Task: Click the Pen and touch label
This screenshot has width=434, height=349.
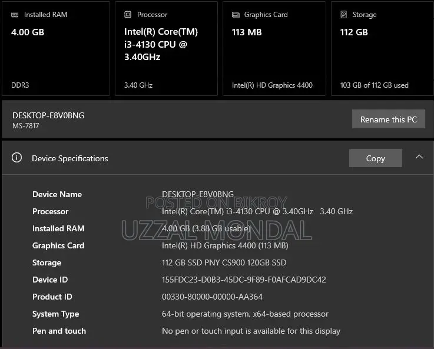Action: [x=59, y=331]
